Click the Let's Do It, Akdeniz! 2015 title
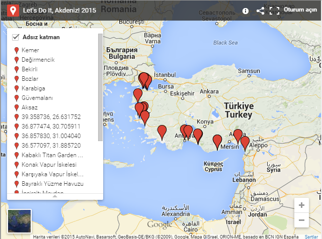Screen dimensions: 322x239 tap(59, 10)
